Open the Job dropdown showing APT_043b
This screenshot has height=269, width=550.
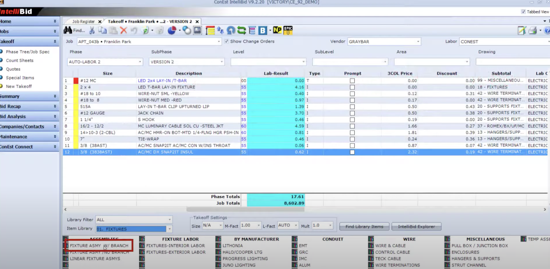219,41
